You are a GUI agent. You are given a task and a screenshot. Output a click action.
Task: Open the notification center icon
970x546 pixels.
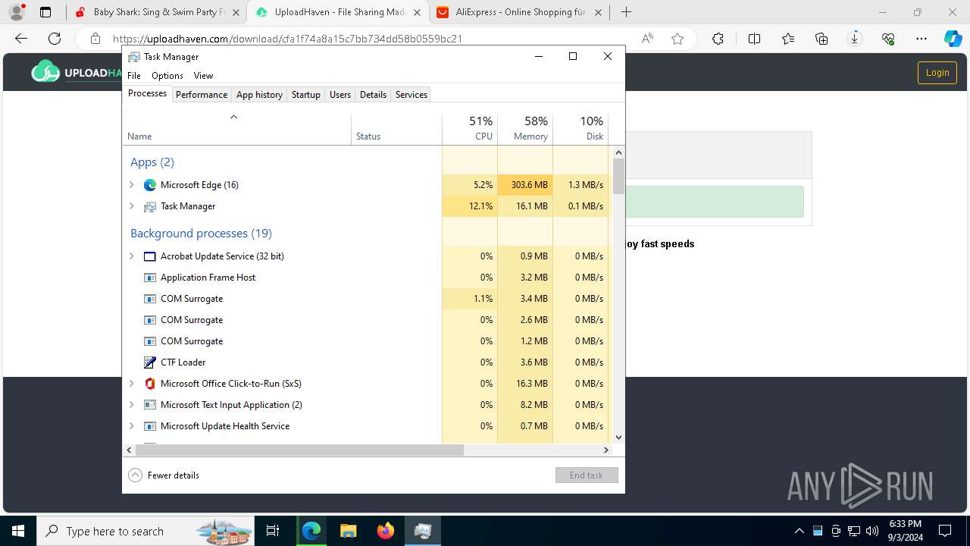click(x=945, y=531)
